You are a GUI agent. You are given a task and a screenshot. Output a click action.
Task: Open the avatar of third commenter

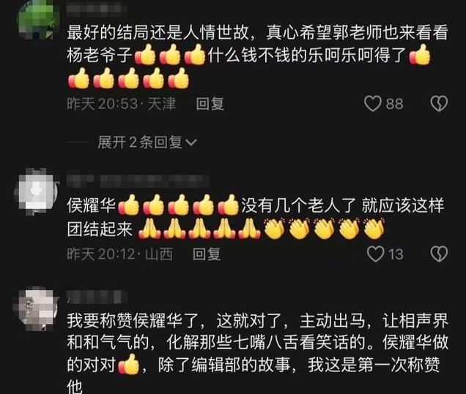pyautogui.click(x=36, y=308)
